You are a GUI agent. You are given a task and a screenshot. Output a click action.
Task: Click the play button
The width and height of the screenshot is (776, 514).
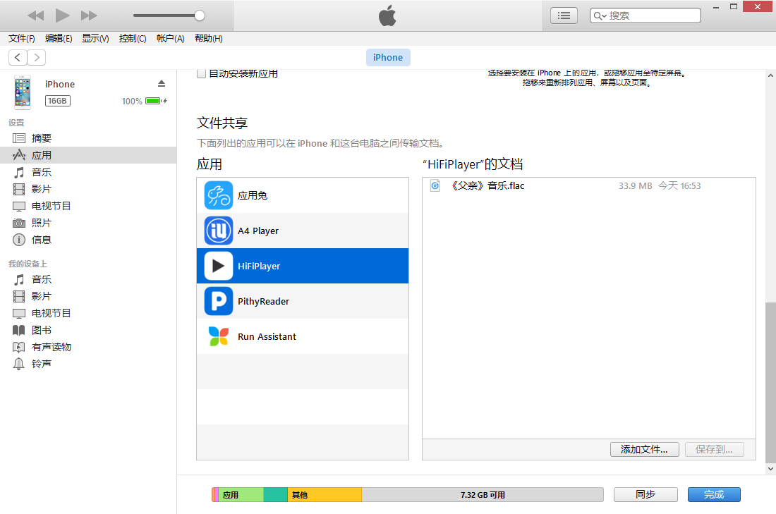click(x=62, y=16)
